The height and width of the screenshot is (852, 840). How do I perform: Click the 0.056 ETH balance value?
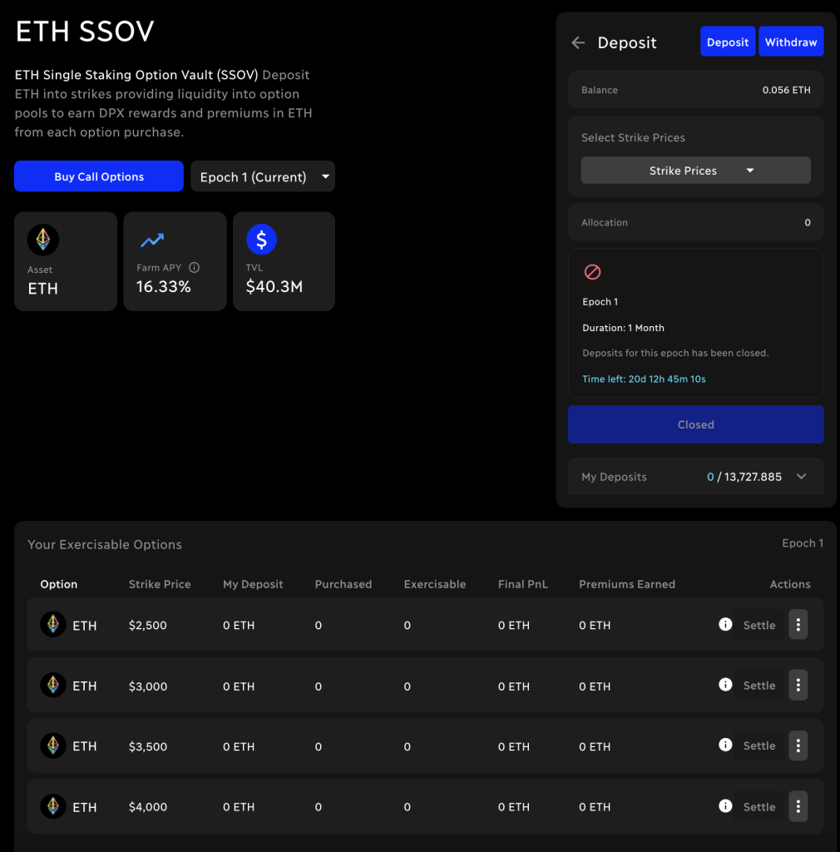coord(786,90)
